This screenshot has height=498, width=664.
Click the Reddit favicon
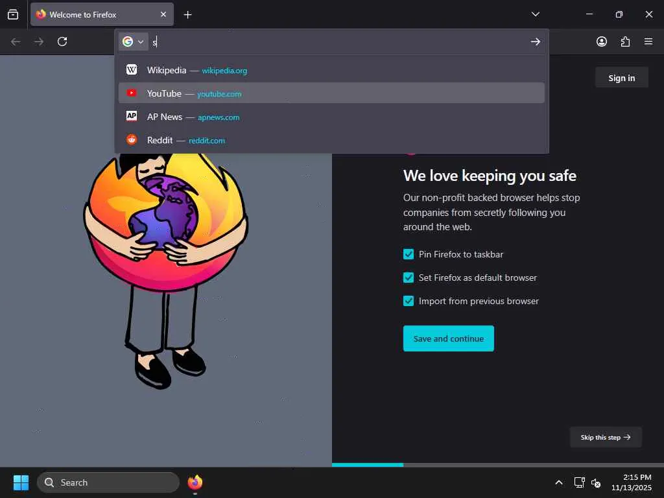pyautogui.click(x=132, y=139)
